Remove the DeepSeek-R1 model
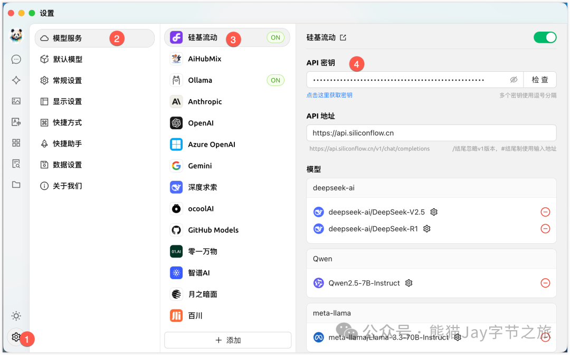The image size is (570, 355). [x=545, y=228]
